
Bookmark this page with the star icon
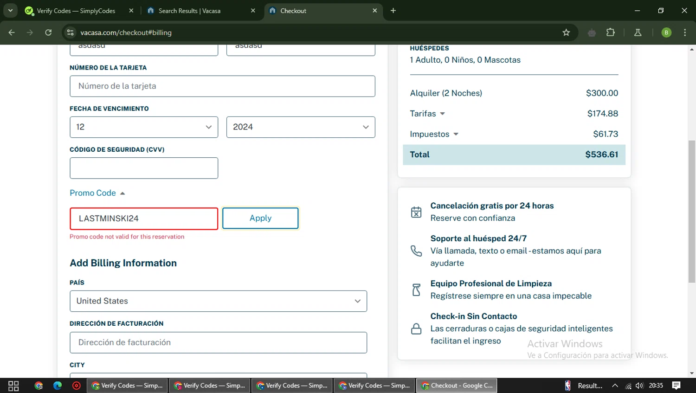tap(566, 32)
